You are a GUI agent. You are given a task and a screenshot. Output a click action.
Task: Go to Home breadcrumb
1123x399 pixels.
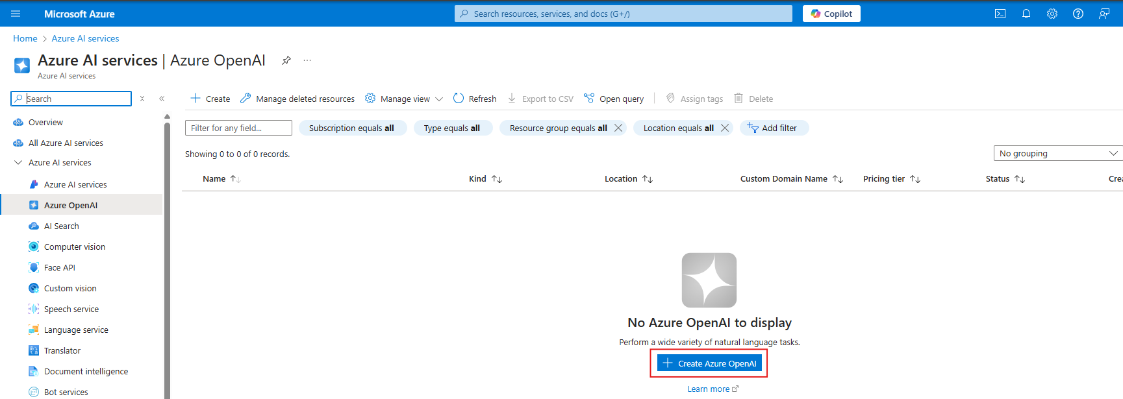coord(25,38)
